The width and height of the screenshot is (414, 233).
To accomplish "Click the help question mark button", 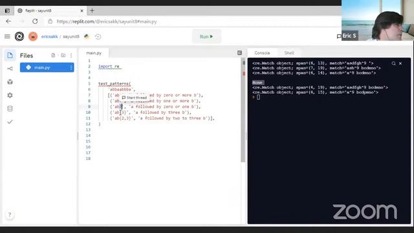I will point(10,214).
